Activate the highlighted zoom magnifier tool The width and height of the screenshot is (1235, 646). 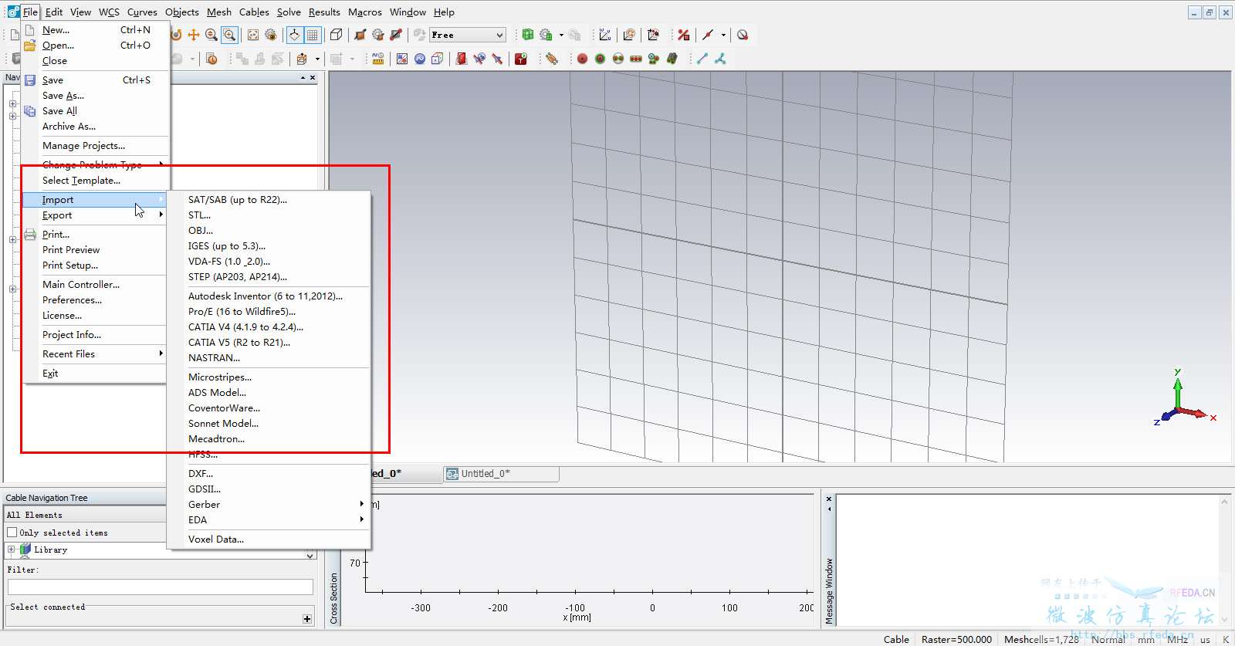[229, 35]
